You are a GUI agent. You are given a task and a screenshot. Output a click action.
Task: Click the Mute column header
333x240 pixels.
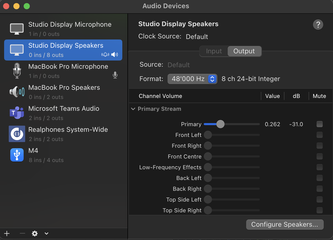(319, 96)
